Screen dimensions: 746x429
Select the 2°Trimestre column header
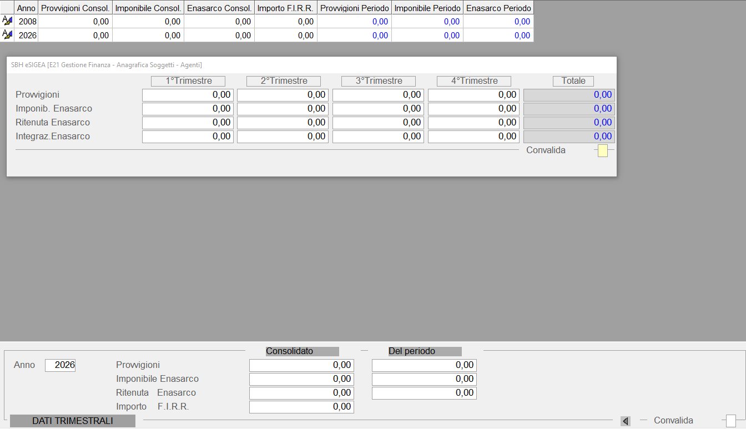(x=284, y=81)
